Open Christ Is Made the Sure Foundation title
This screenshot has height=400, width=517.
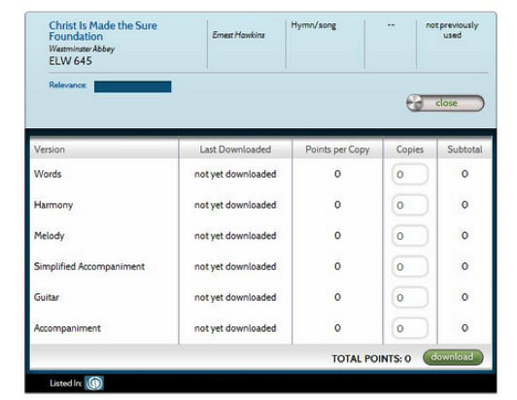click(x=103, y=31)
